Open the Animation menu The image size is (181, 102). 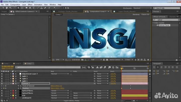click(x=38, y=5)
